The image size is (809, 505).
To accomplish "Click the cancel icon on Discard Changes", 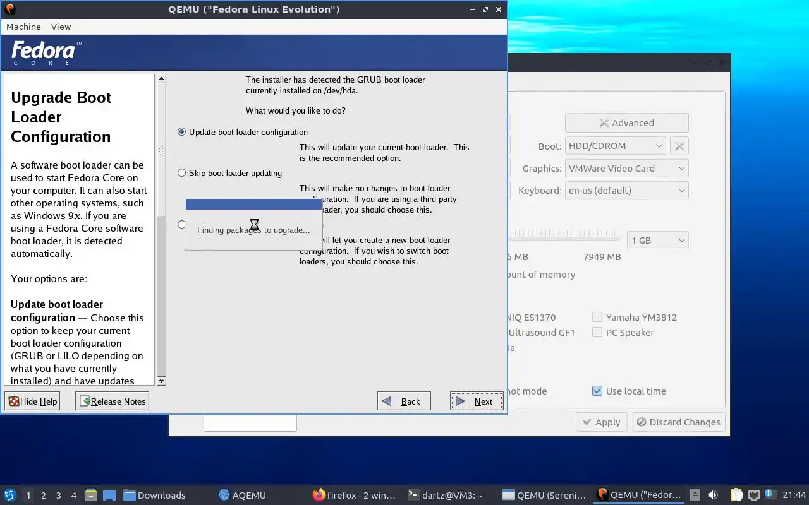I will coord(642,422).
